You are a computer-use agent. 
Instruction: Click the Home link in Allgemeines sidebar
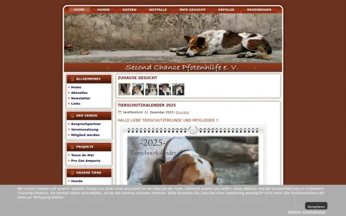76,88
